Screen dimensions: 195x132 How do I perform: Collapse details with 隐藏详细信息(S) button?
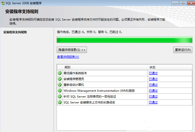point(72,50)
